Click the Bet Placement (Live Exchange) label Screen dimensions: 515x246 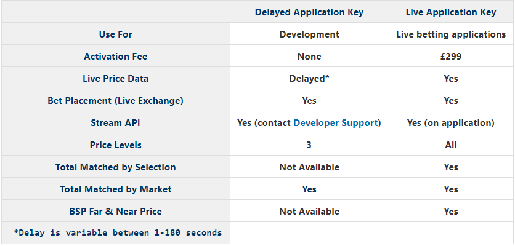point(116,101)
